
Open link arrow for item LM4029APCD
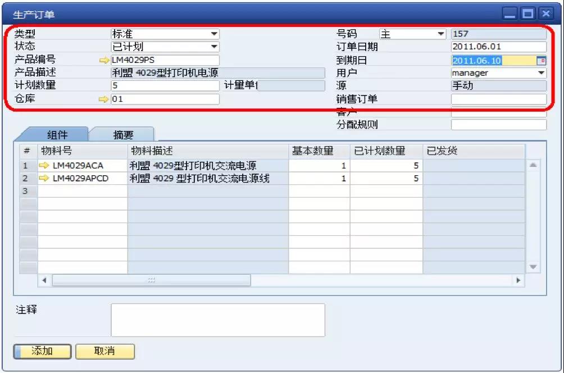[44, 179]
